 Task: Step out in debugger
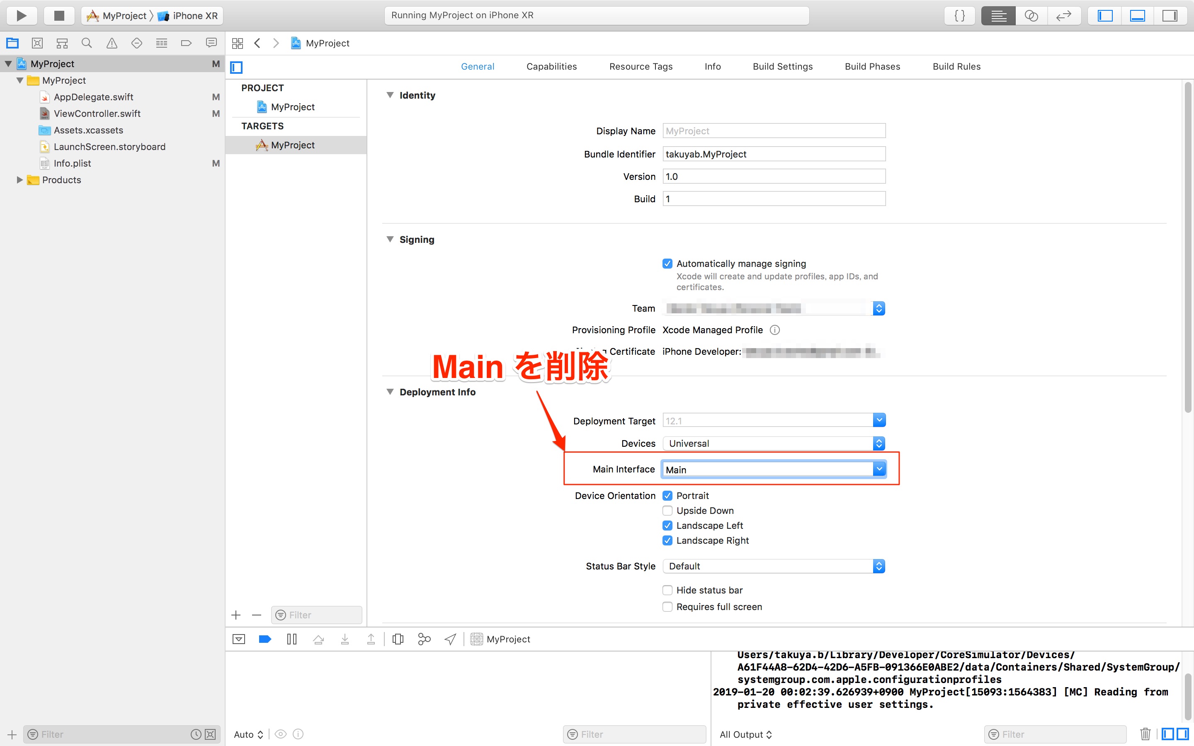point(371,639)
